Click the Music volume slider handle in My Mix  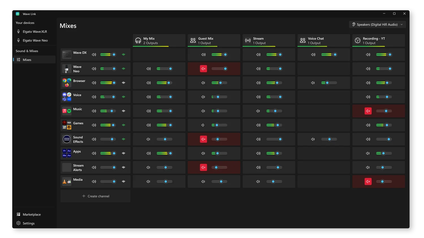(x=170, y=111)
